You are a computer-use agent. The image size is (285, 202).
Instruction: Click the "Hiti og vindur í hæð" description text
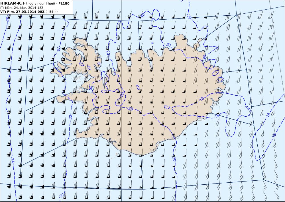pyautogui.click(x=39, y=3)
